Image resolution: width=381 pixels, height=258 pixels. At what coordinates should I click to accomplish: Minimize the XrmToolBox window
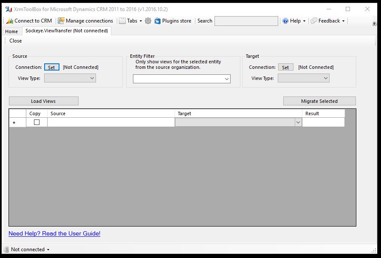[x=329, y=9]
